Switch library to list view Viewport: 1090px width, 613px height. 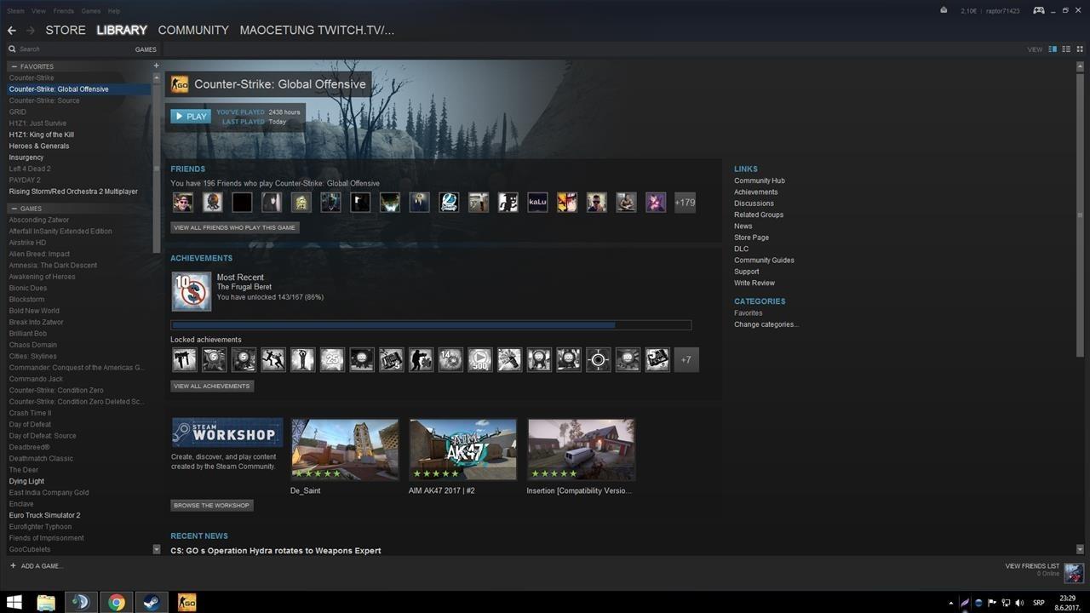point(1066,49)
